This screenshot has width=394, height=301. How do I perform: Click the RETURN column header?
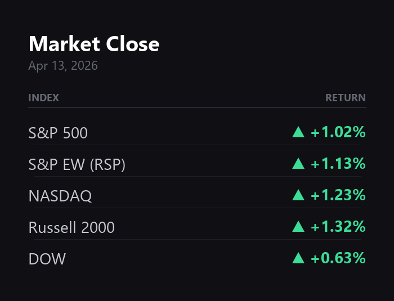(x=345, y=97)
